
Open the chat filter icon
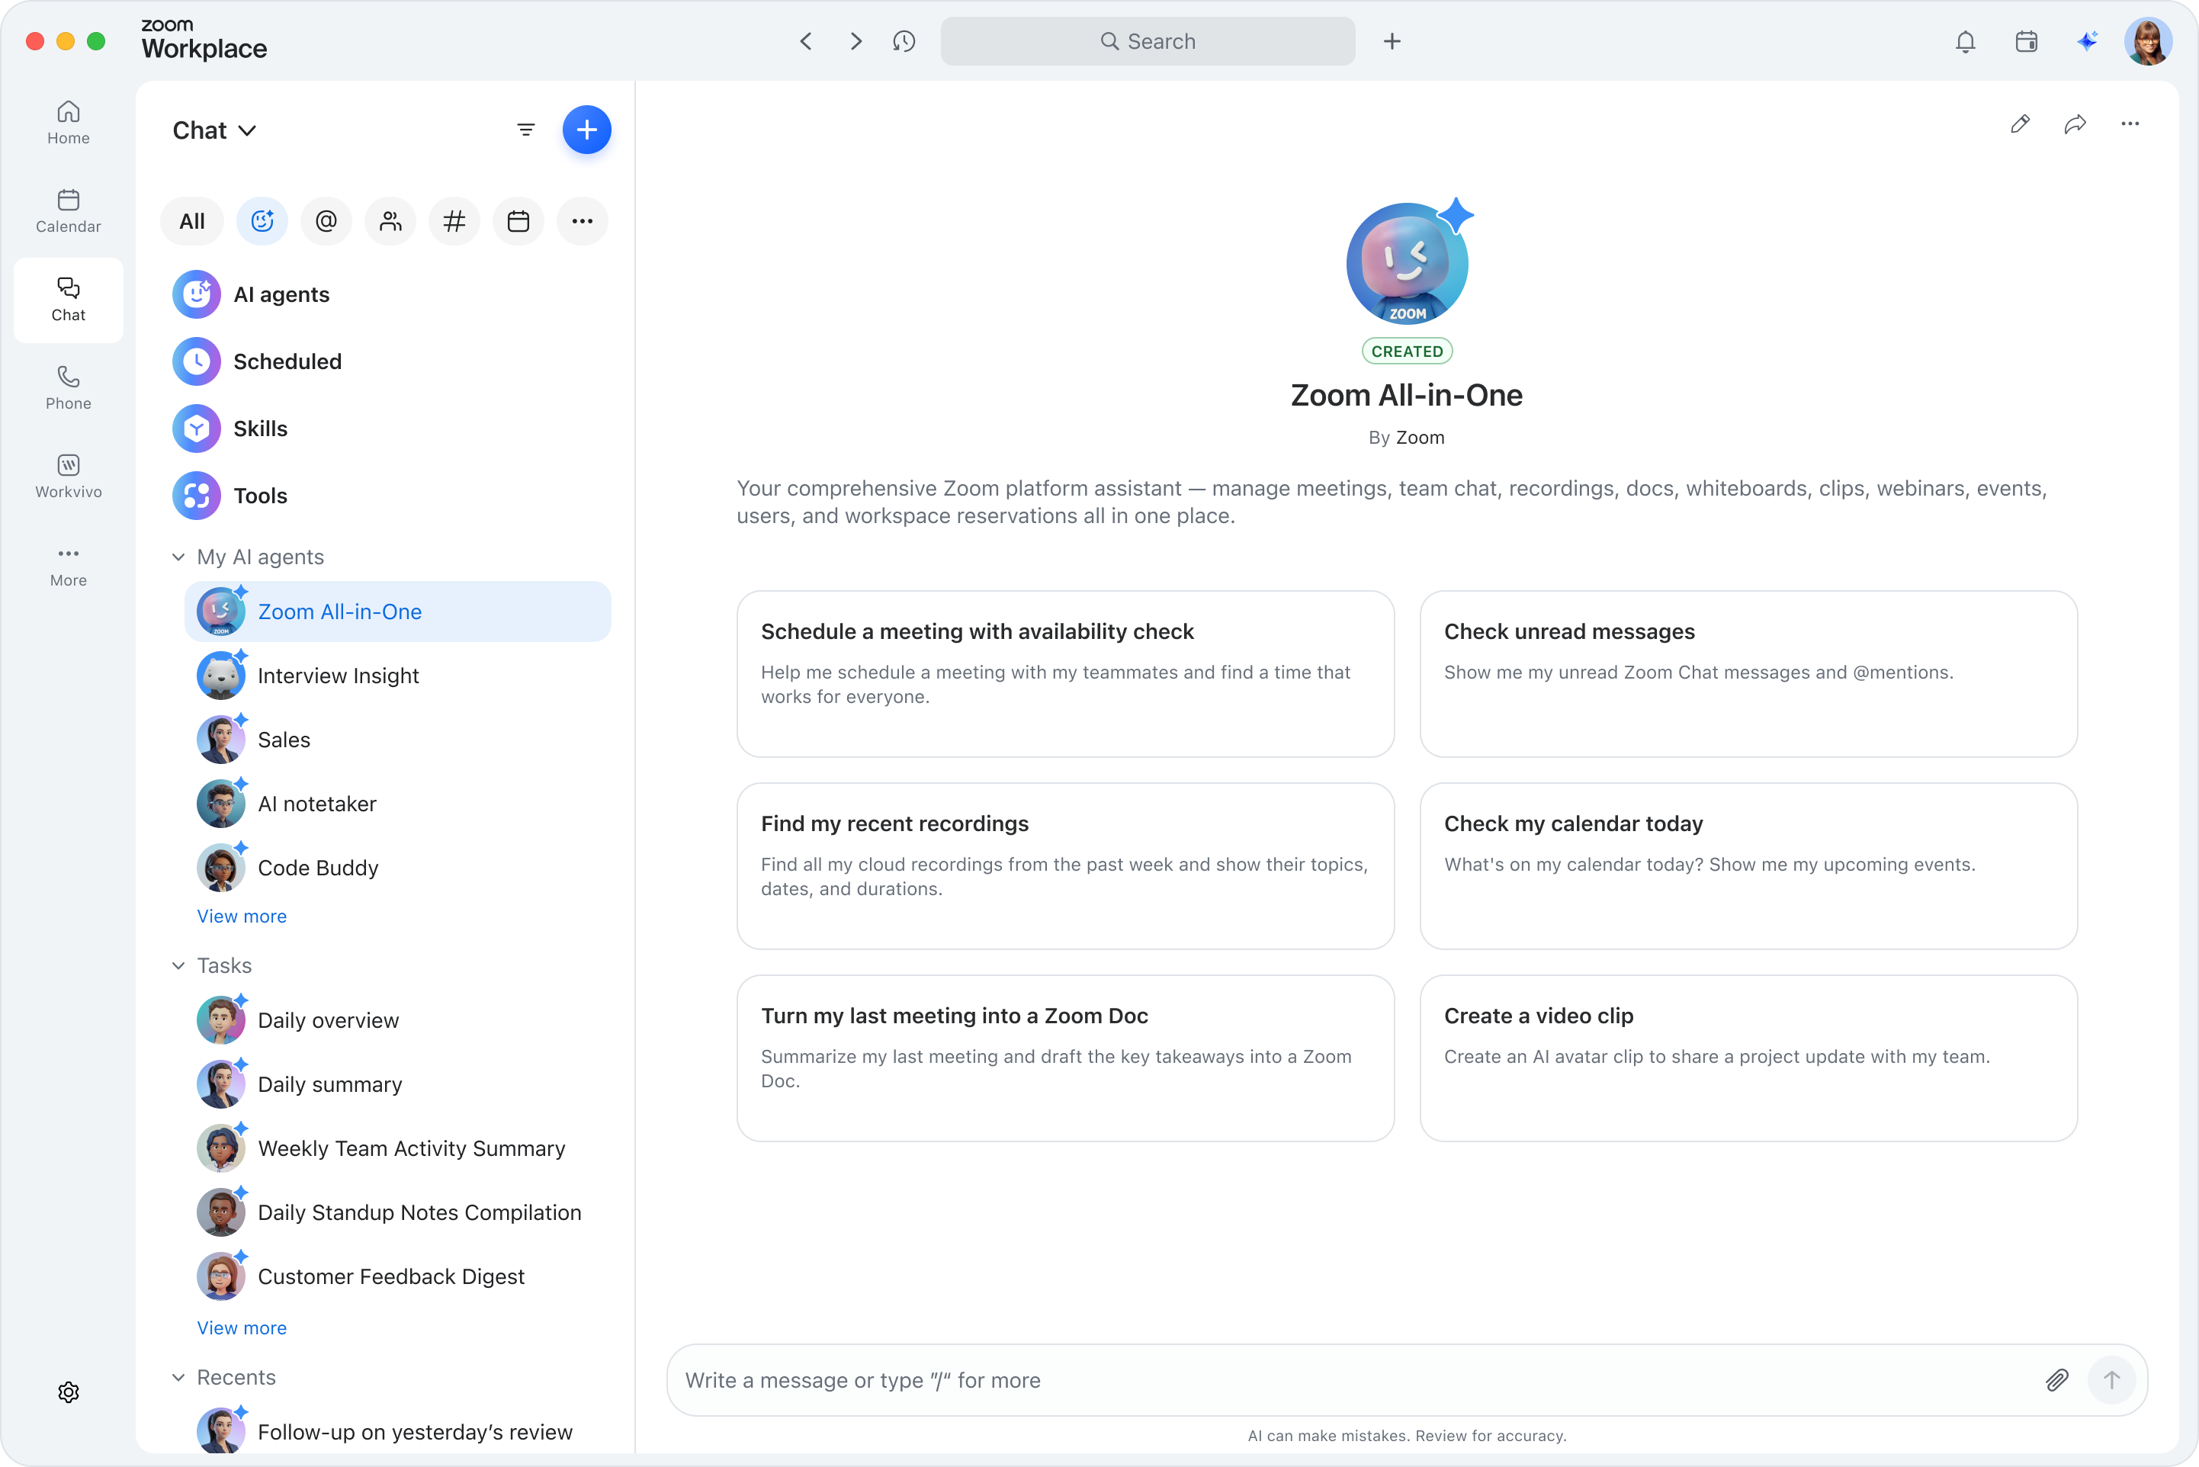point(525,130)
